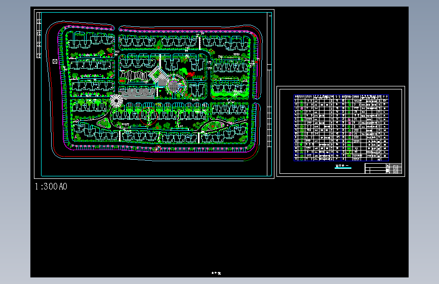
Task: Click the plant legend table header row
Action: (x=341, y=97)
